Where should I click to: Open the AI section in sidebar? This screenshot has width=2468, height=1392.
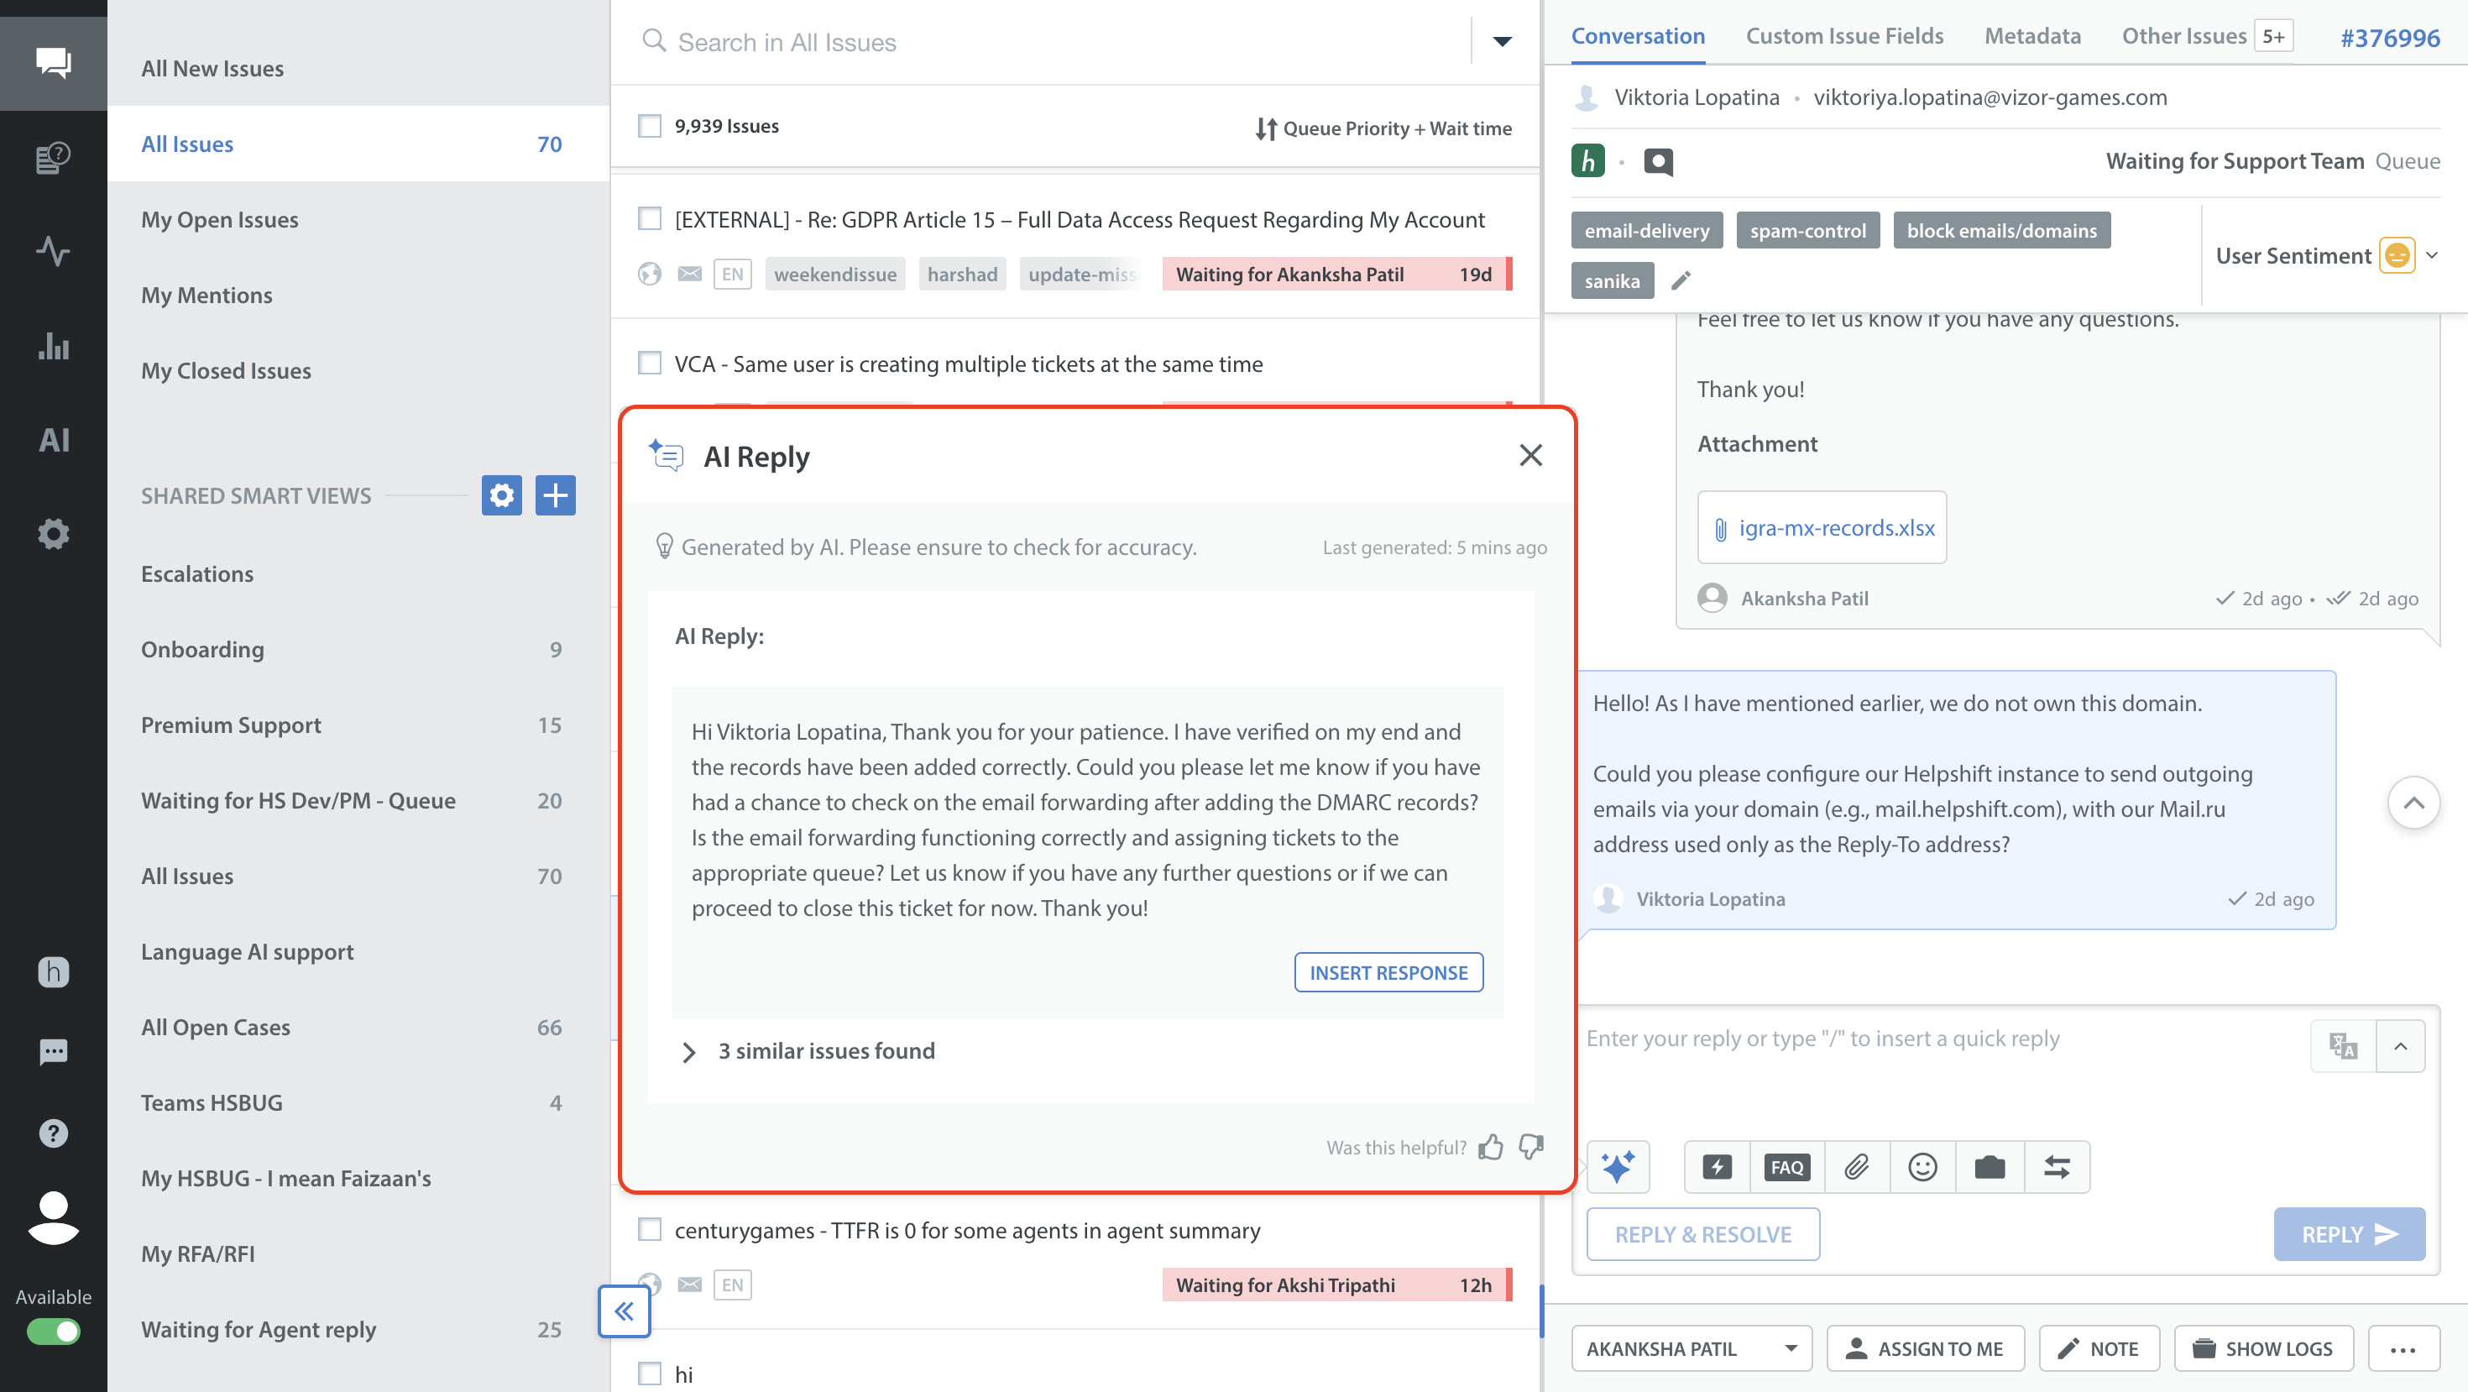coord(54,440)
